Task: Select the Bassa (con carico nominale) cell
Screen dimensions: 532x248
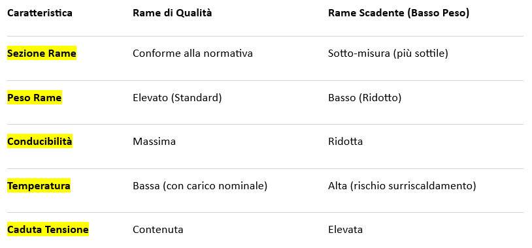Action: 200,185
